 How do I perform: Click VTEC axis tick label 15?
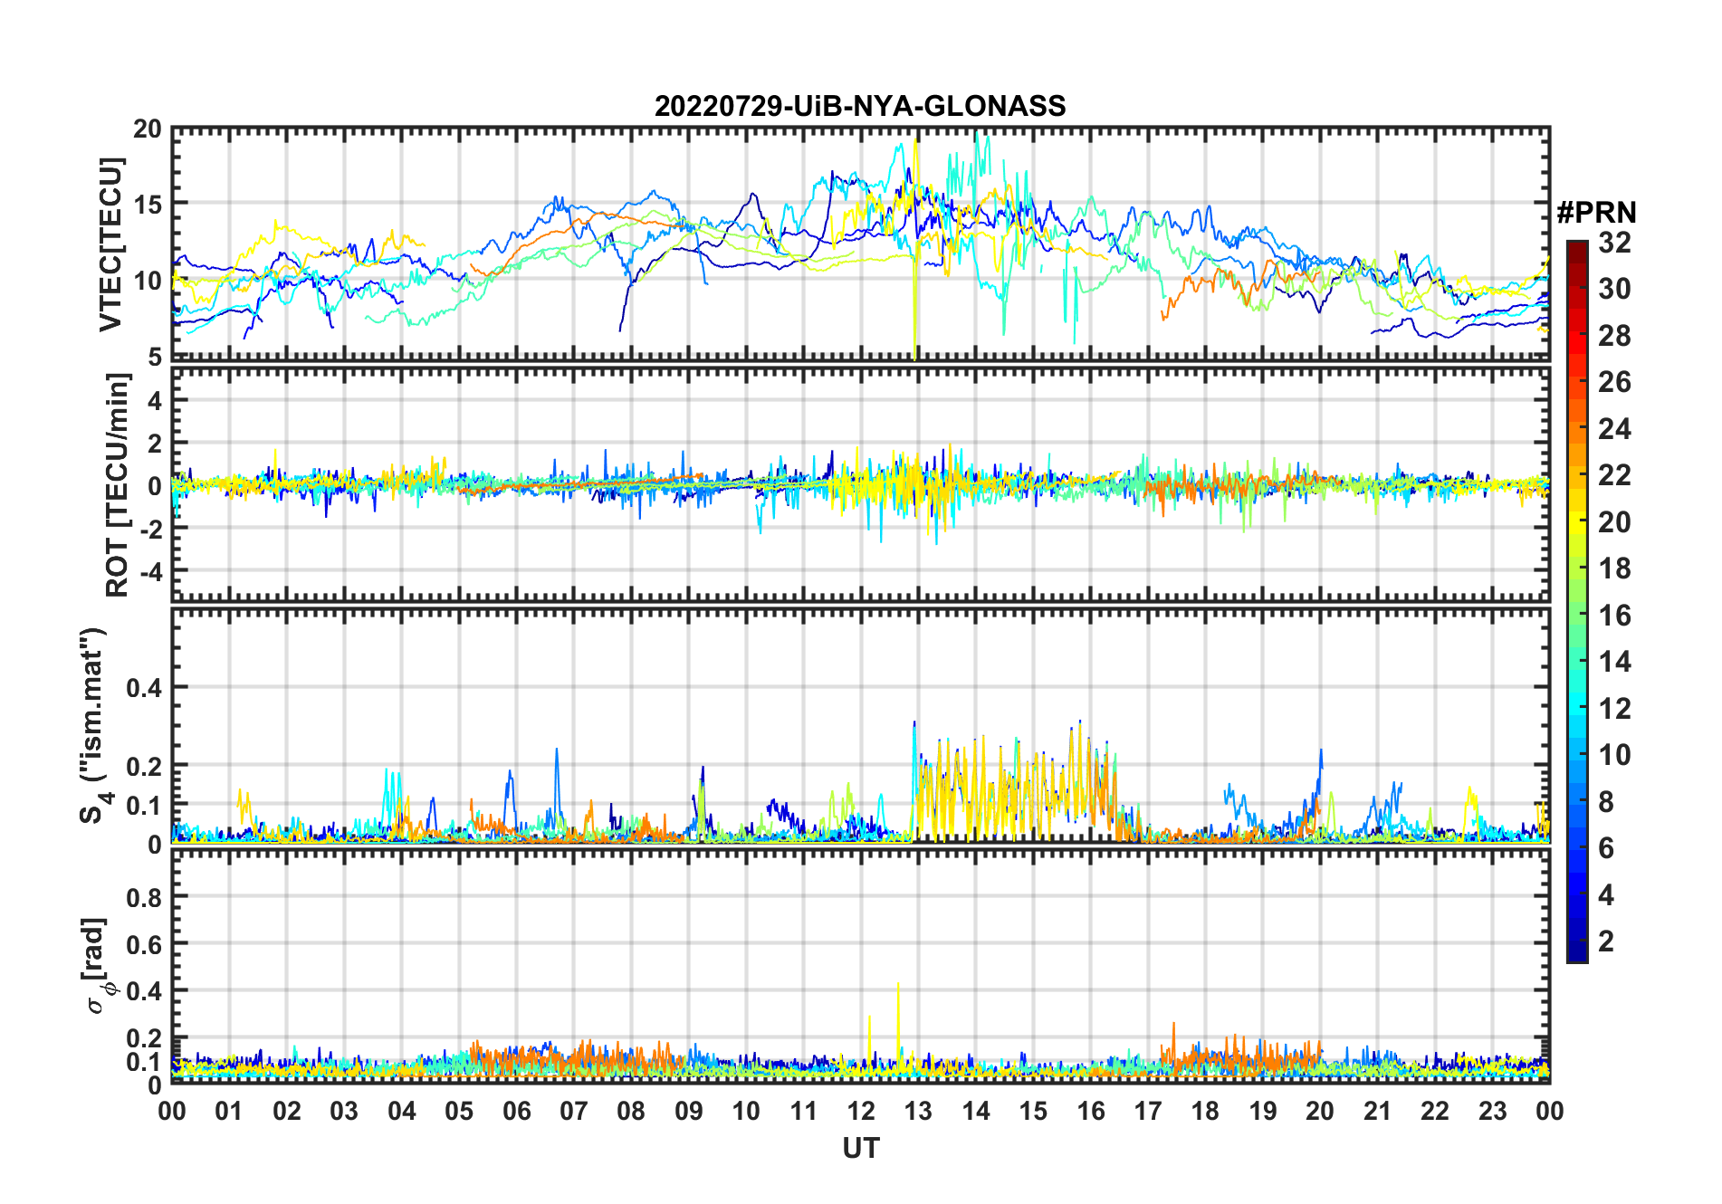tap(148, 205)
